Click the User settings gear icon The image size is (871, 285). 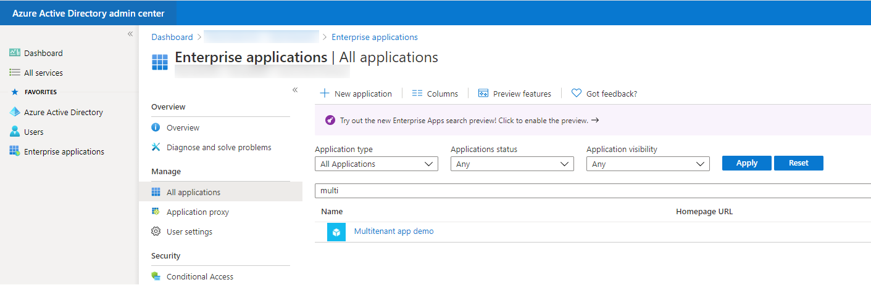(156, 231)
